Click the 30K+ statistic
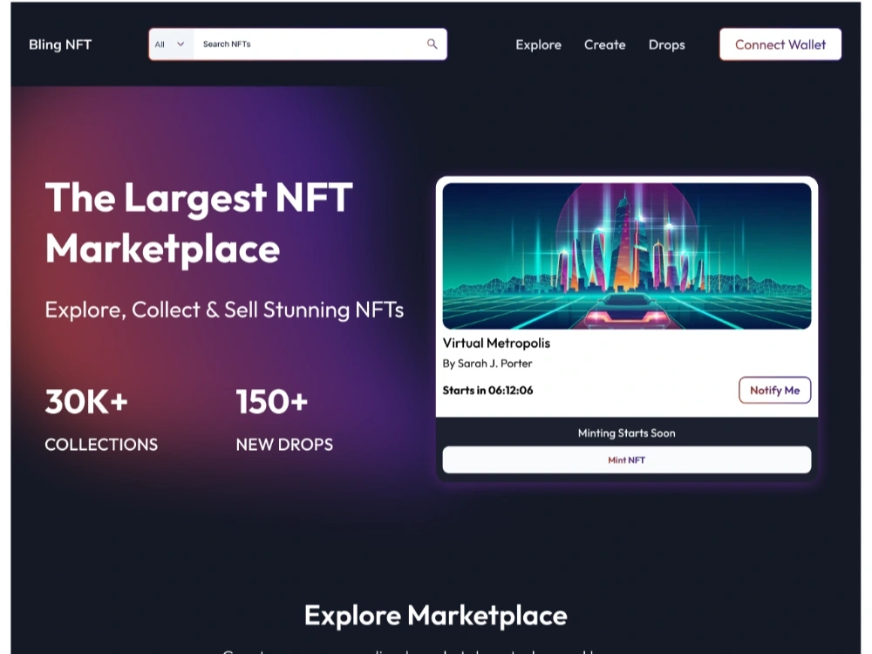Image resolution: width=872 pixels, height=654 pixels. 86,401
